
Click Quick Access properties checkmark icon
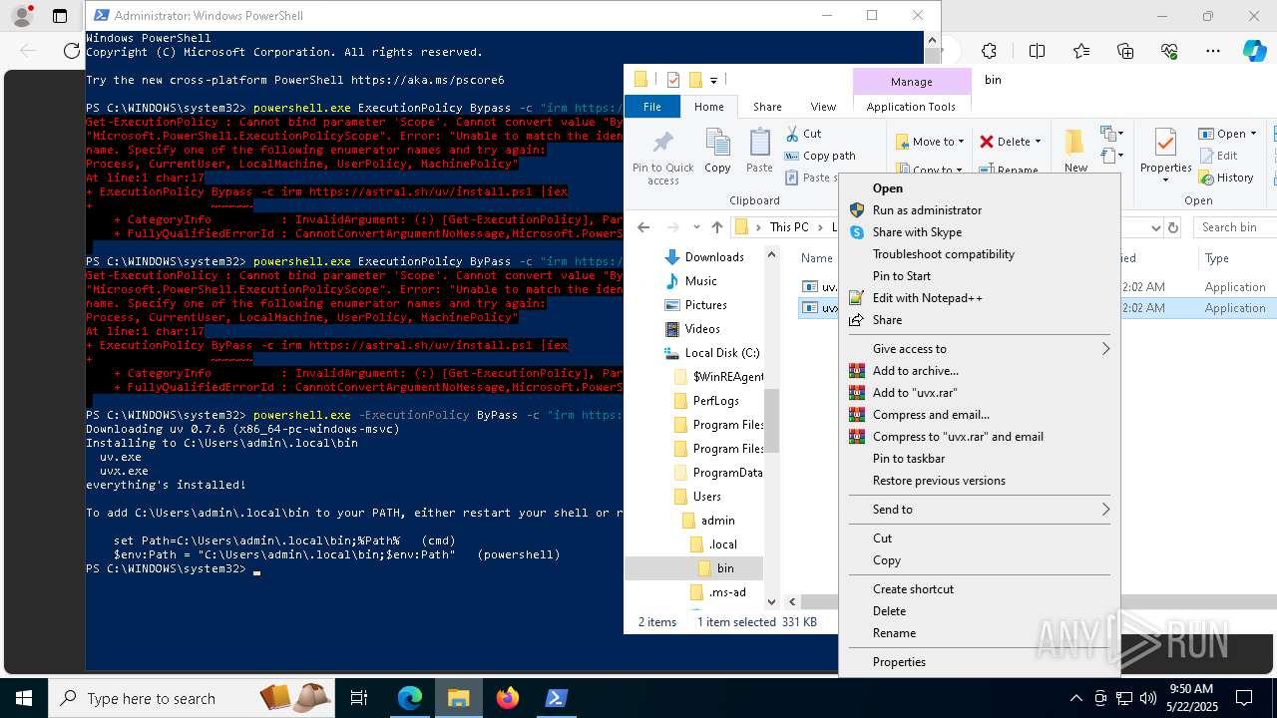[673, 80]
